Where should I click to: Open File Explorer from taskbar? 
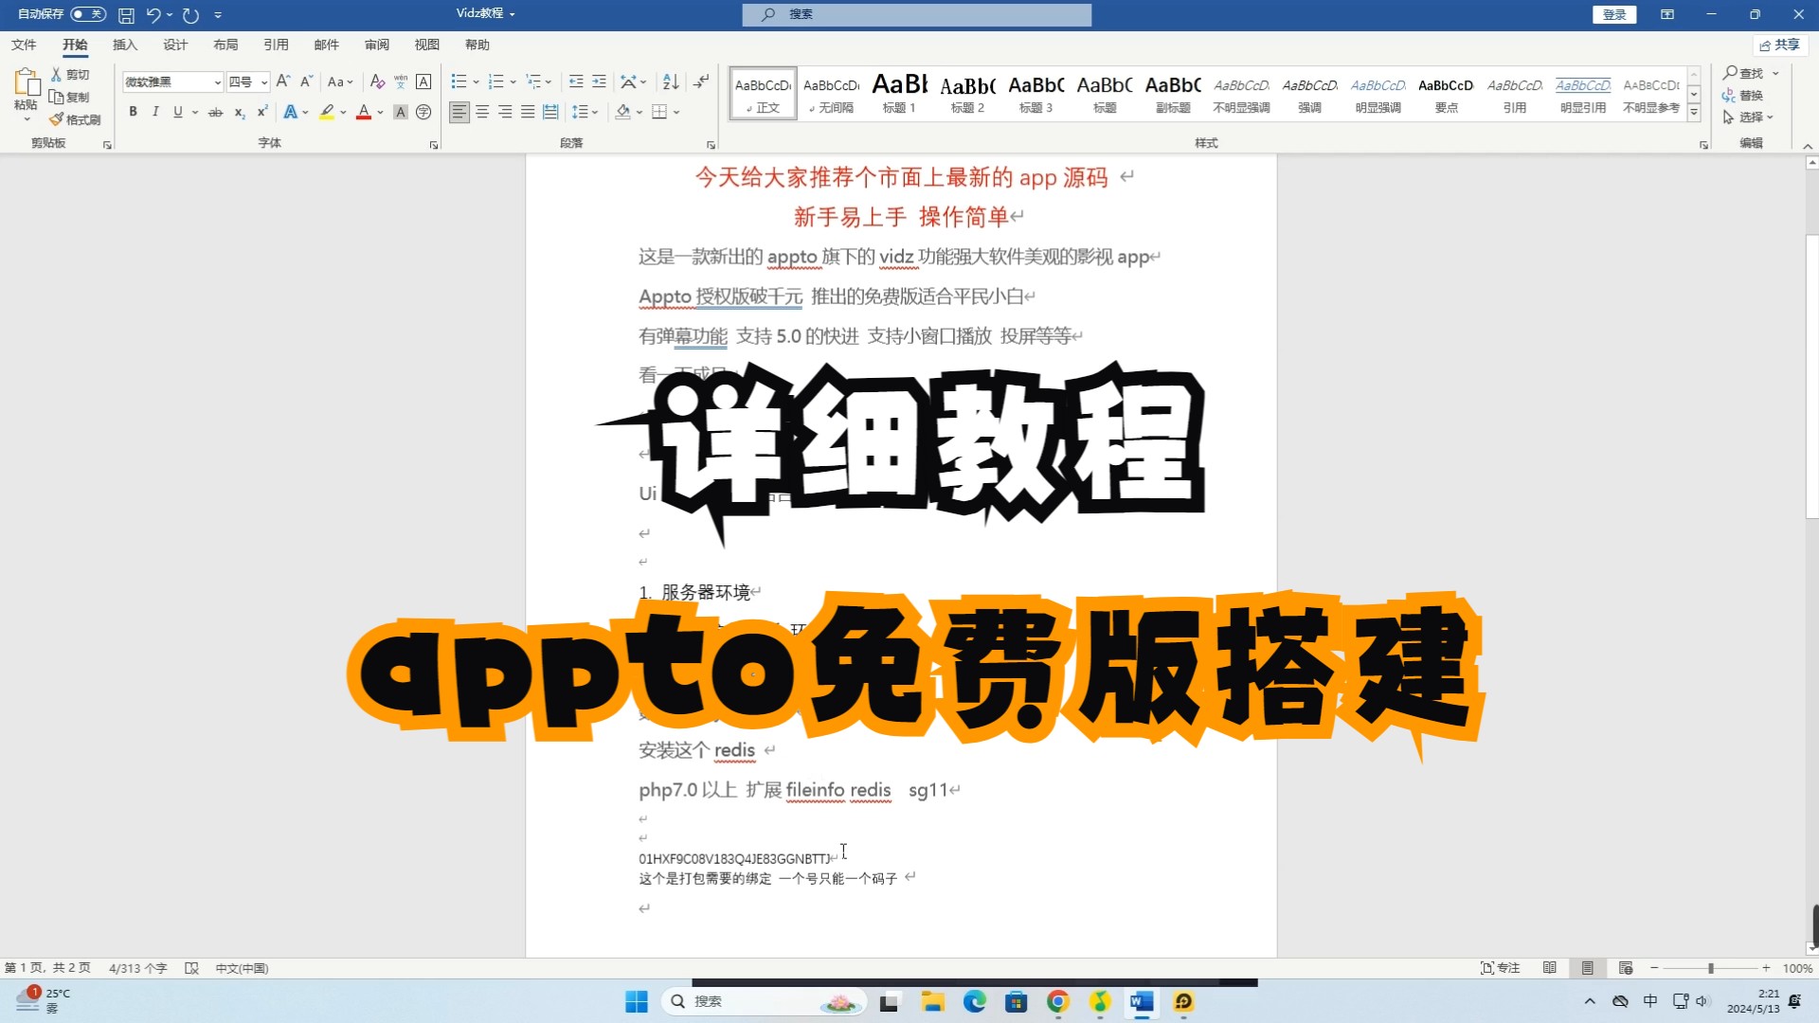[x=933, y=1001]
